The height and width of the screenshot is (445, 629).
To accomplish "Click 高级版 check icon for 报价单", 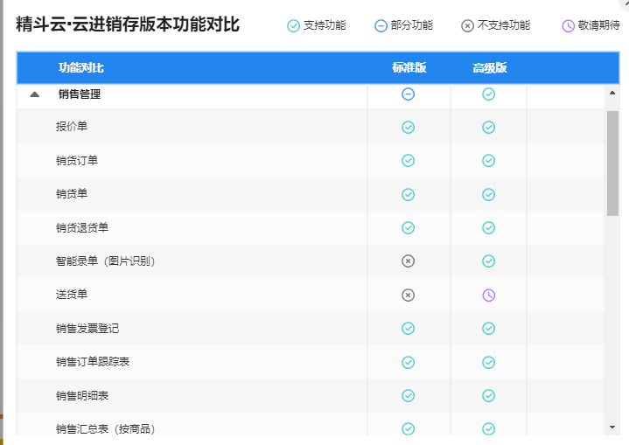I will [x=488, y=128].
